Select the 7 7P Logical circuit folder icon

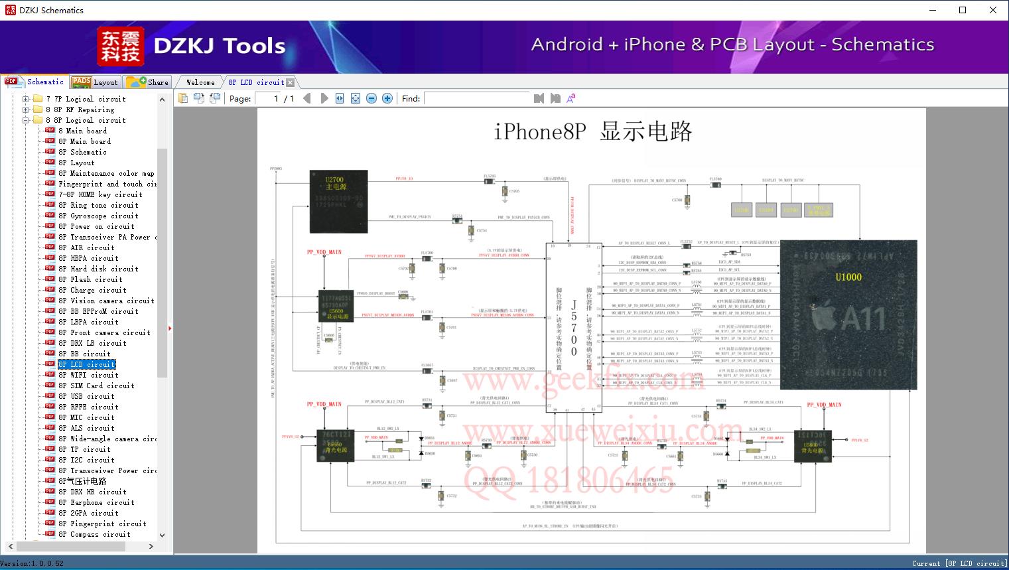38,99
